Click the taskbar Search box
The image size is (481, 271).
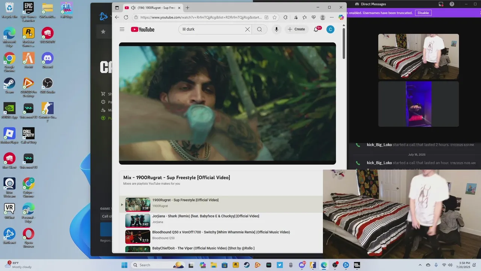(158, 265)
